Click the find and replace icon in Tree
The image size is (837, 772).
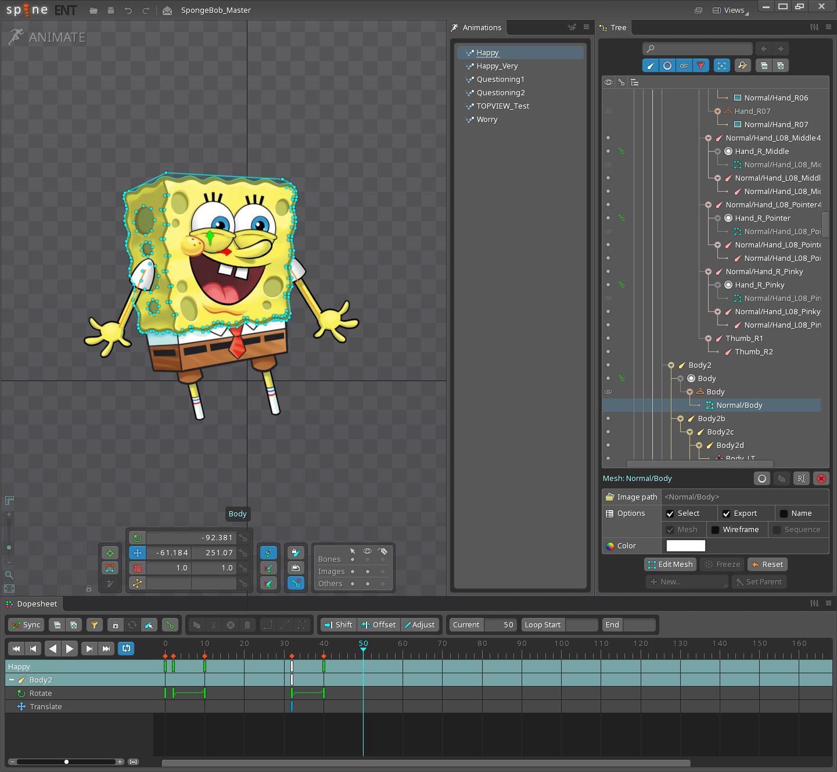point(742,66)
